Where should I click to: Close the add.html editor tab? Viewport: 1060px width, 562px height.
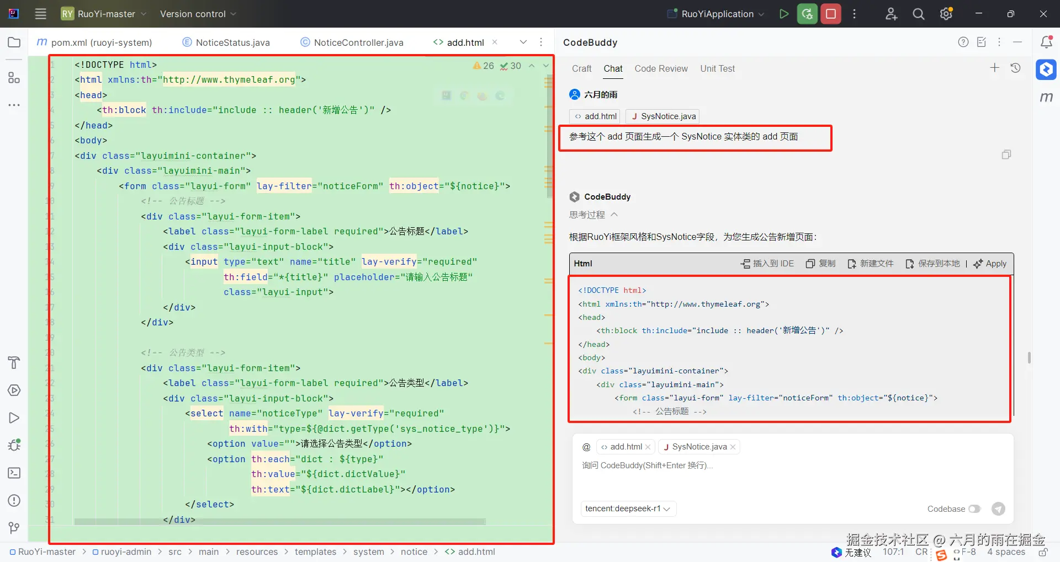(x=495, y=42)
